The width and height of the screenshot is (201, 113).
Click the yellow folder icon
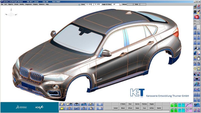(x=62, y=108)
